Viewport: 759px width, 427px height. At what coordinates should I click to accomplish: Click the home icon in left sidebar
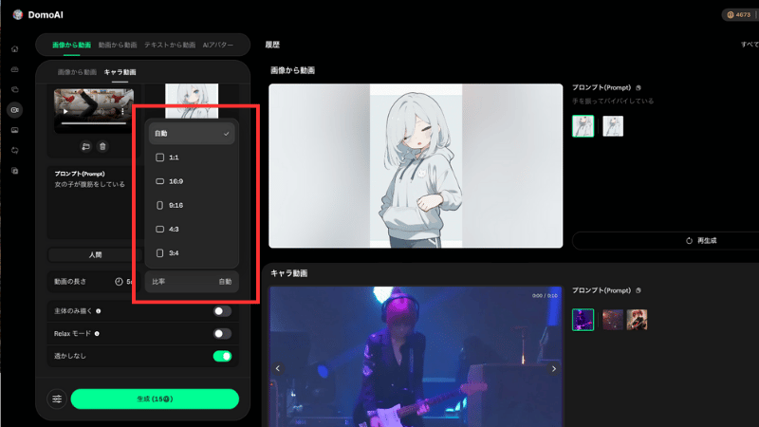(14, 48)
